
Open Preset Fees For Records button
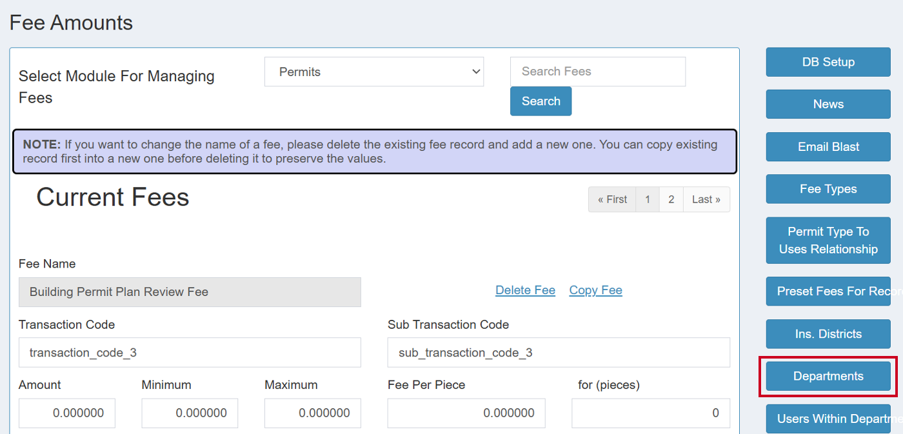tap(828, 291)
